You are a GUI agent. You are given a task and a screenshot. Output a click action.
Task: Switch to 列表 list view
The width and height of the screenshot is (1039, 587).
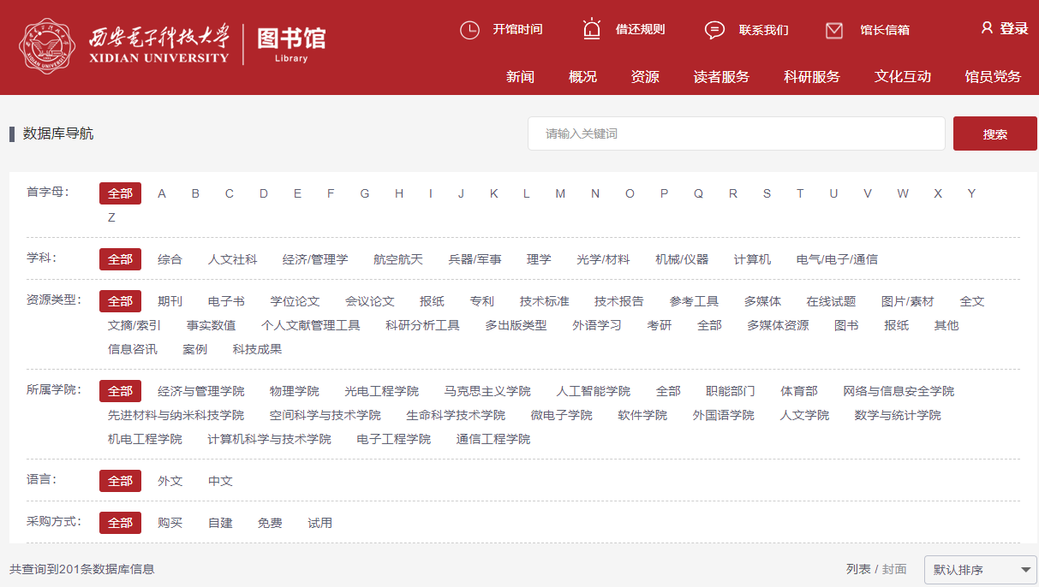click(858, 569)
